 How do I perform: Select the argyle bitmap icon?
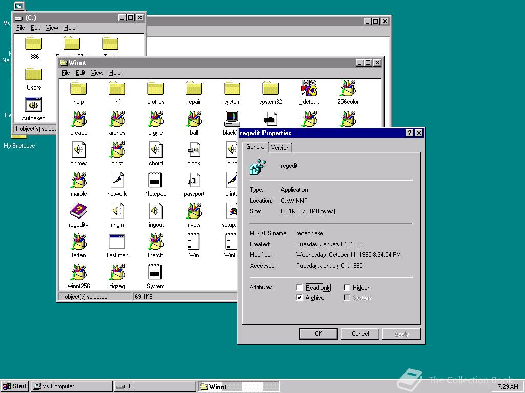156,119
